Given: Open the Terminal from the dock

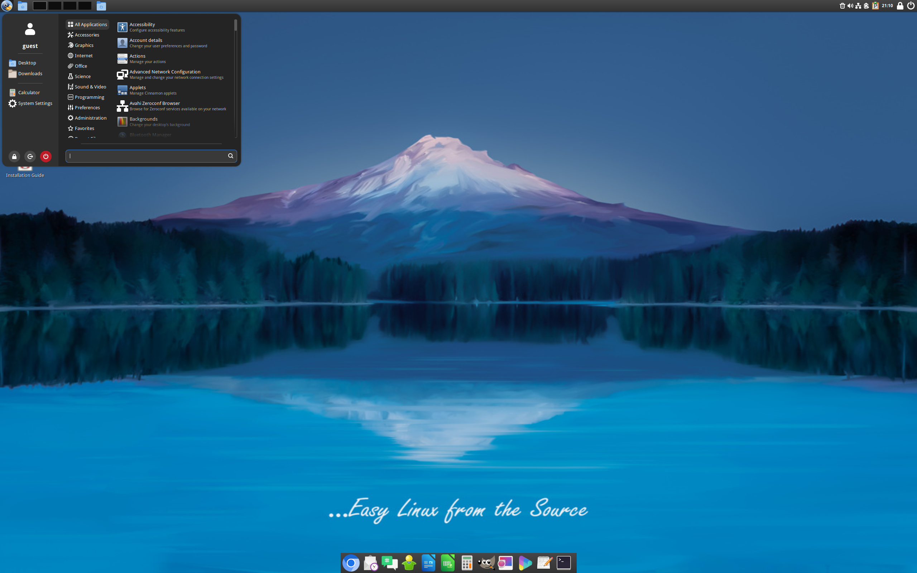Looking at the screenshot, I should click(564, 563).
